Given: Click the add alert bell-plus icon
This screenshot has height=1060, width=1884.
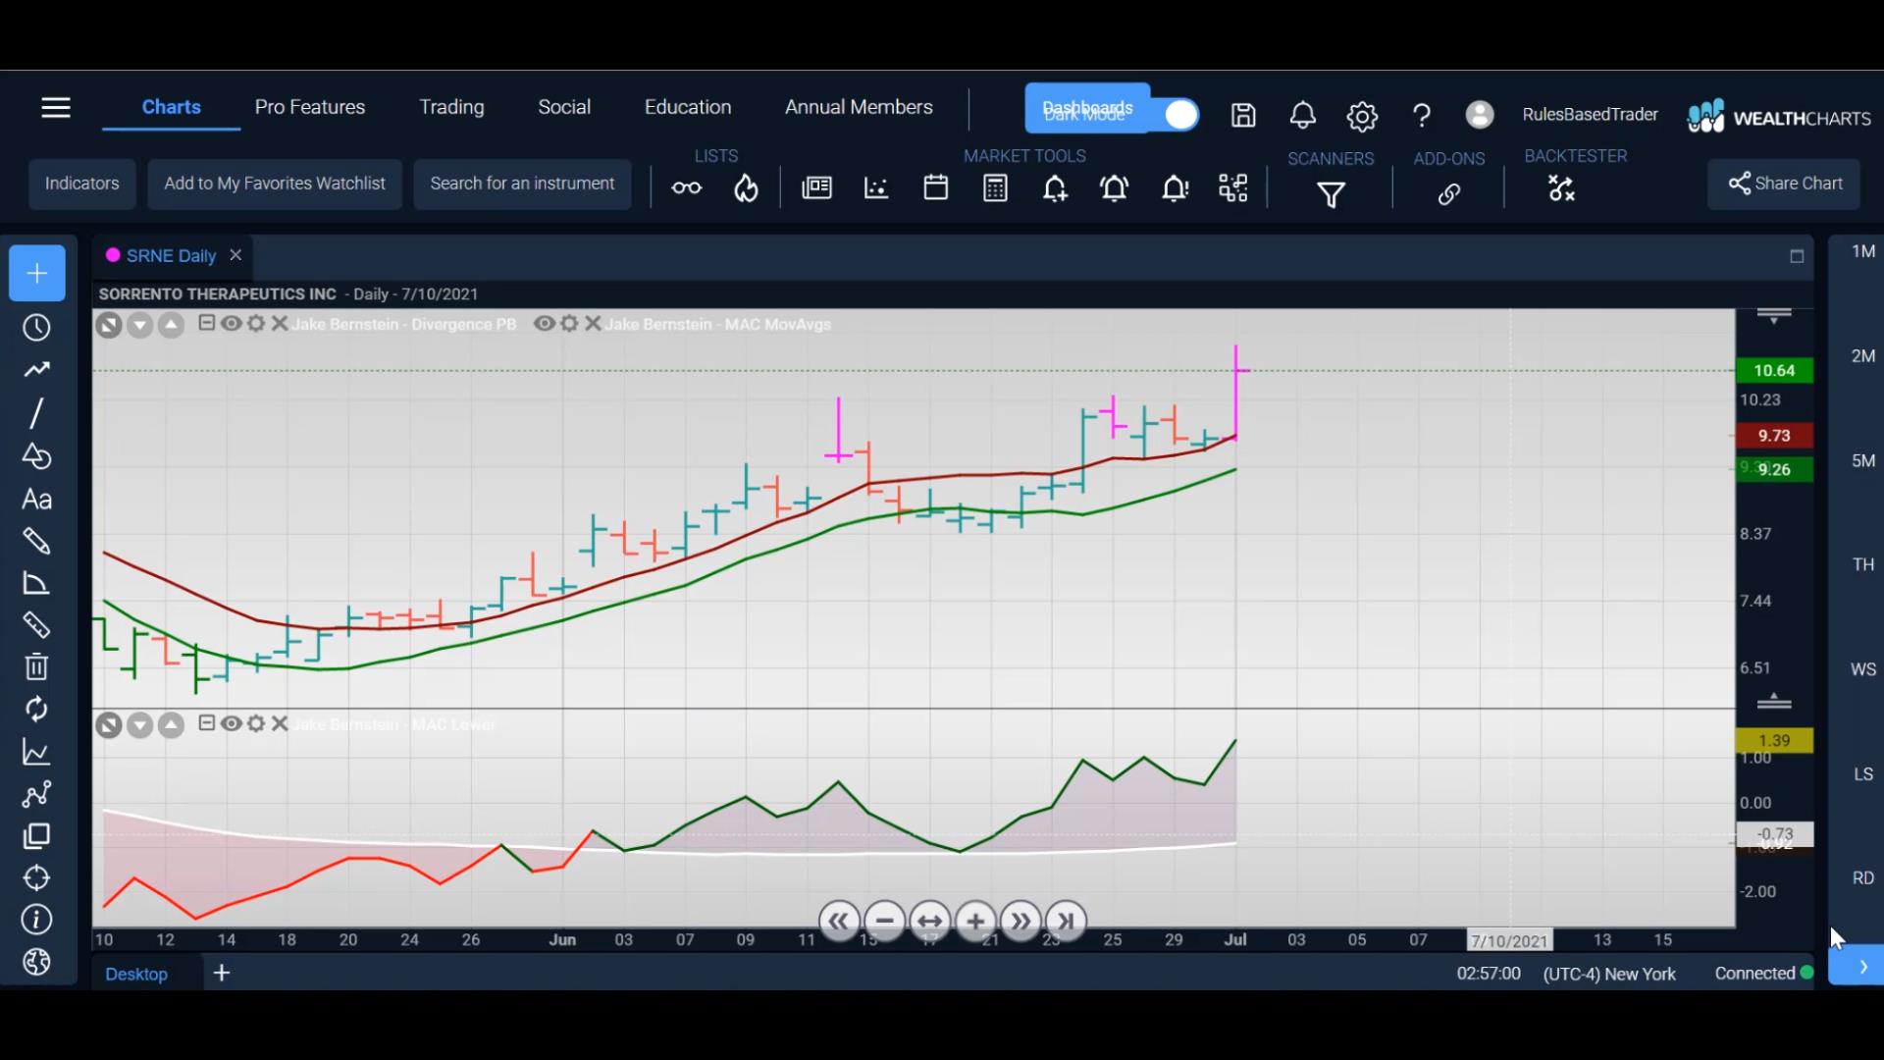Looking at the screenshot, I should (x=1055, y=187).
